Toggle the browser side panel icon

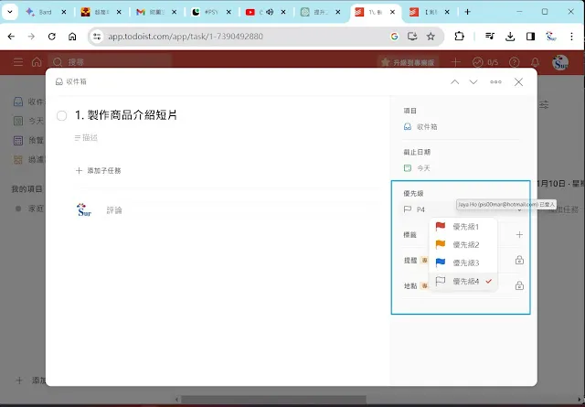[530, 37]
